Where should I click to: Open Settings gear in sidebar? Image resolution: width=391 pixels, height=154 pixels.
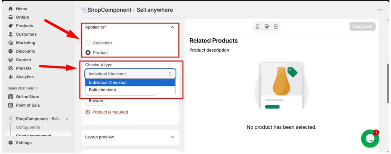(10, 143)
